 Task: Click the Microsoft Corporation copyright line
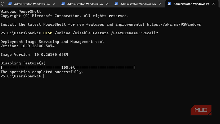pos(65,16)
